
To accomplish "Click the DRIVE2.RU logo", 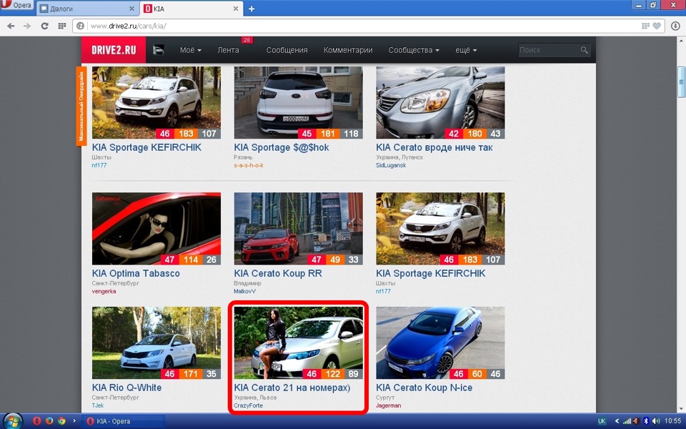I will (114, 50).
